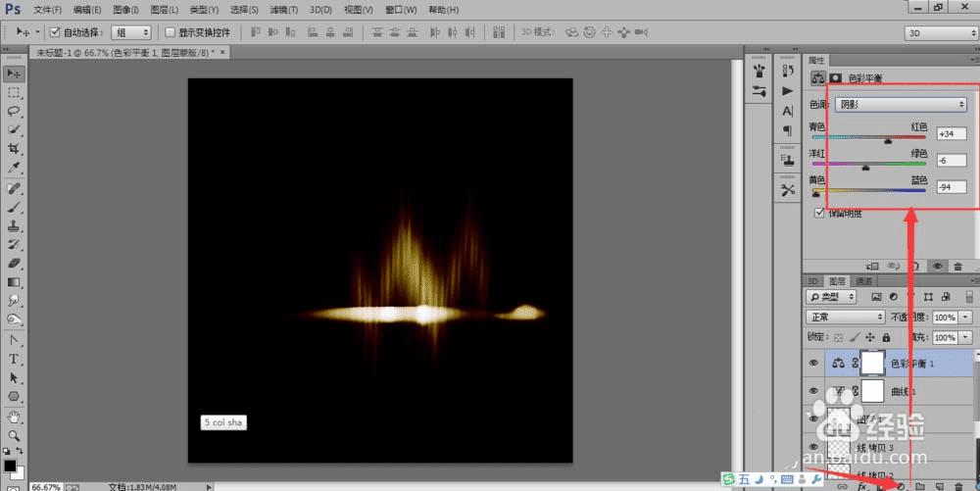The width and height of the screenshot is (980, 491).
Task: Open the blend mode 正常 dropdown
Action: [845, 318]
